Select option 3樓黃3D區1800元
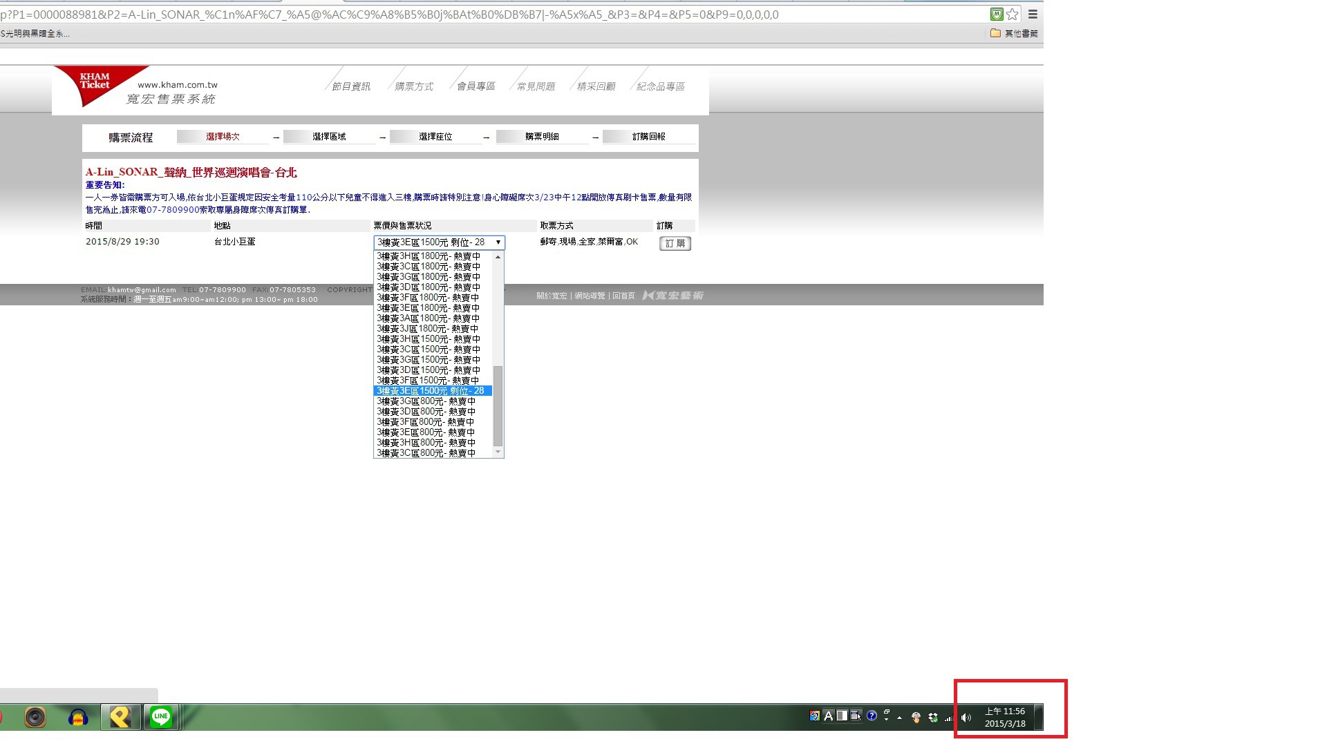The image size is (1327, 746). pyautogui.click(x=433, y=287)
